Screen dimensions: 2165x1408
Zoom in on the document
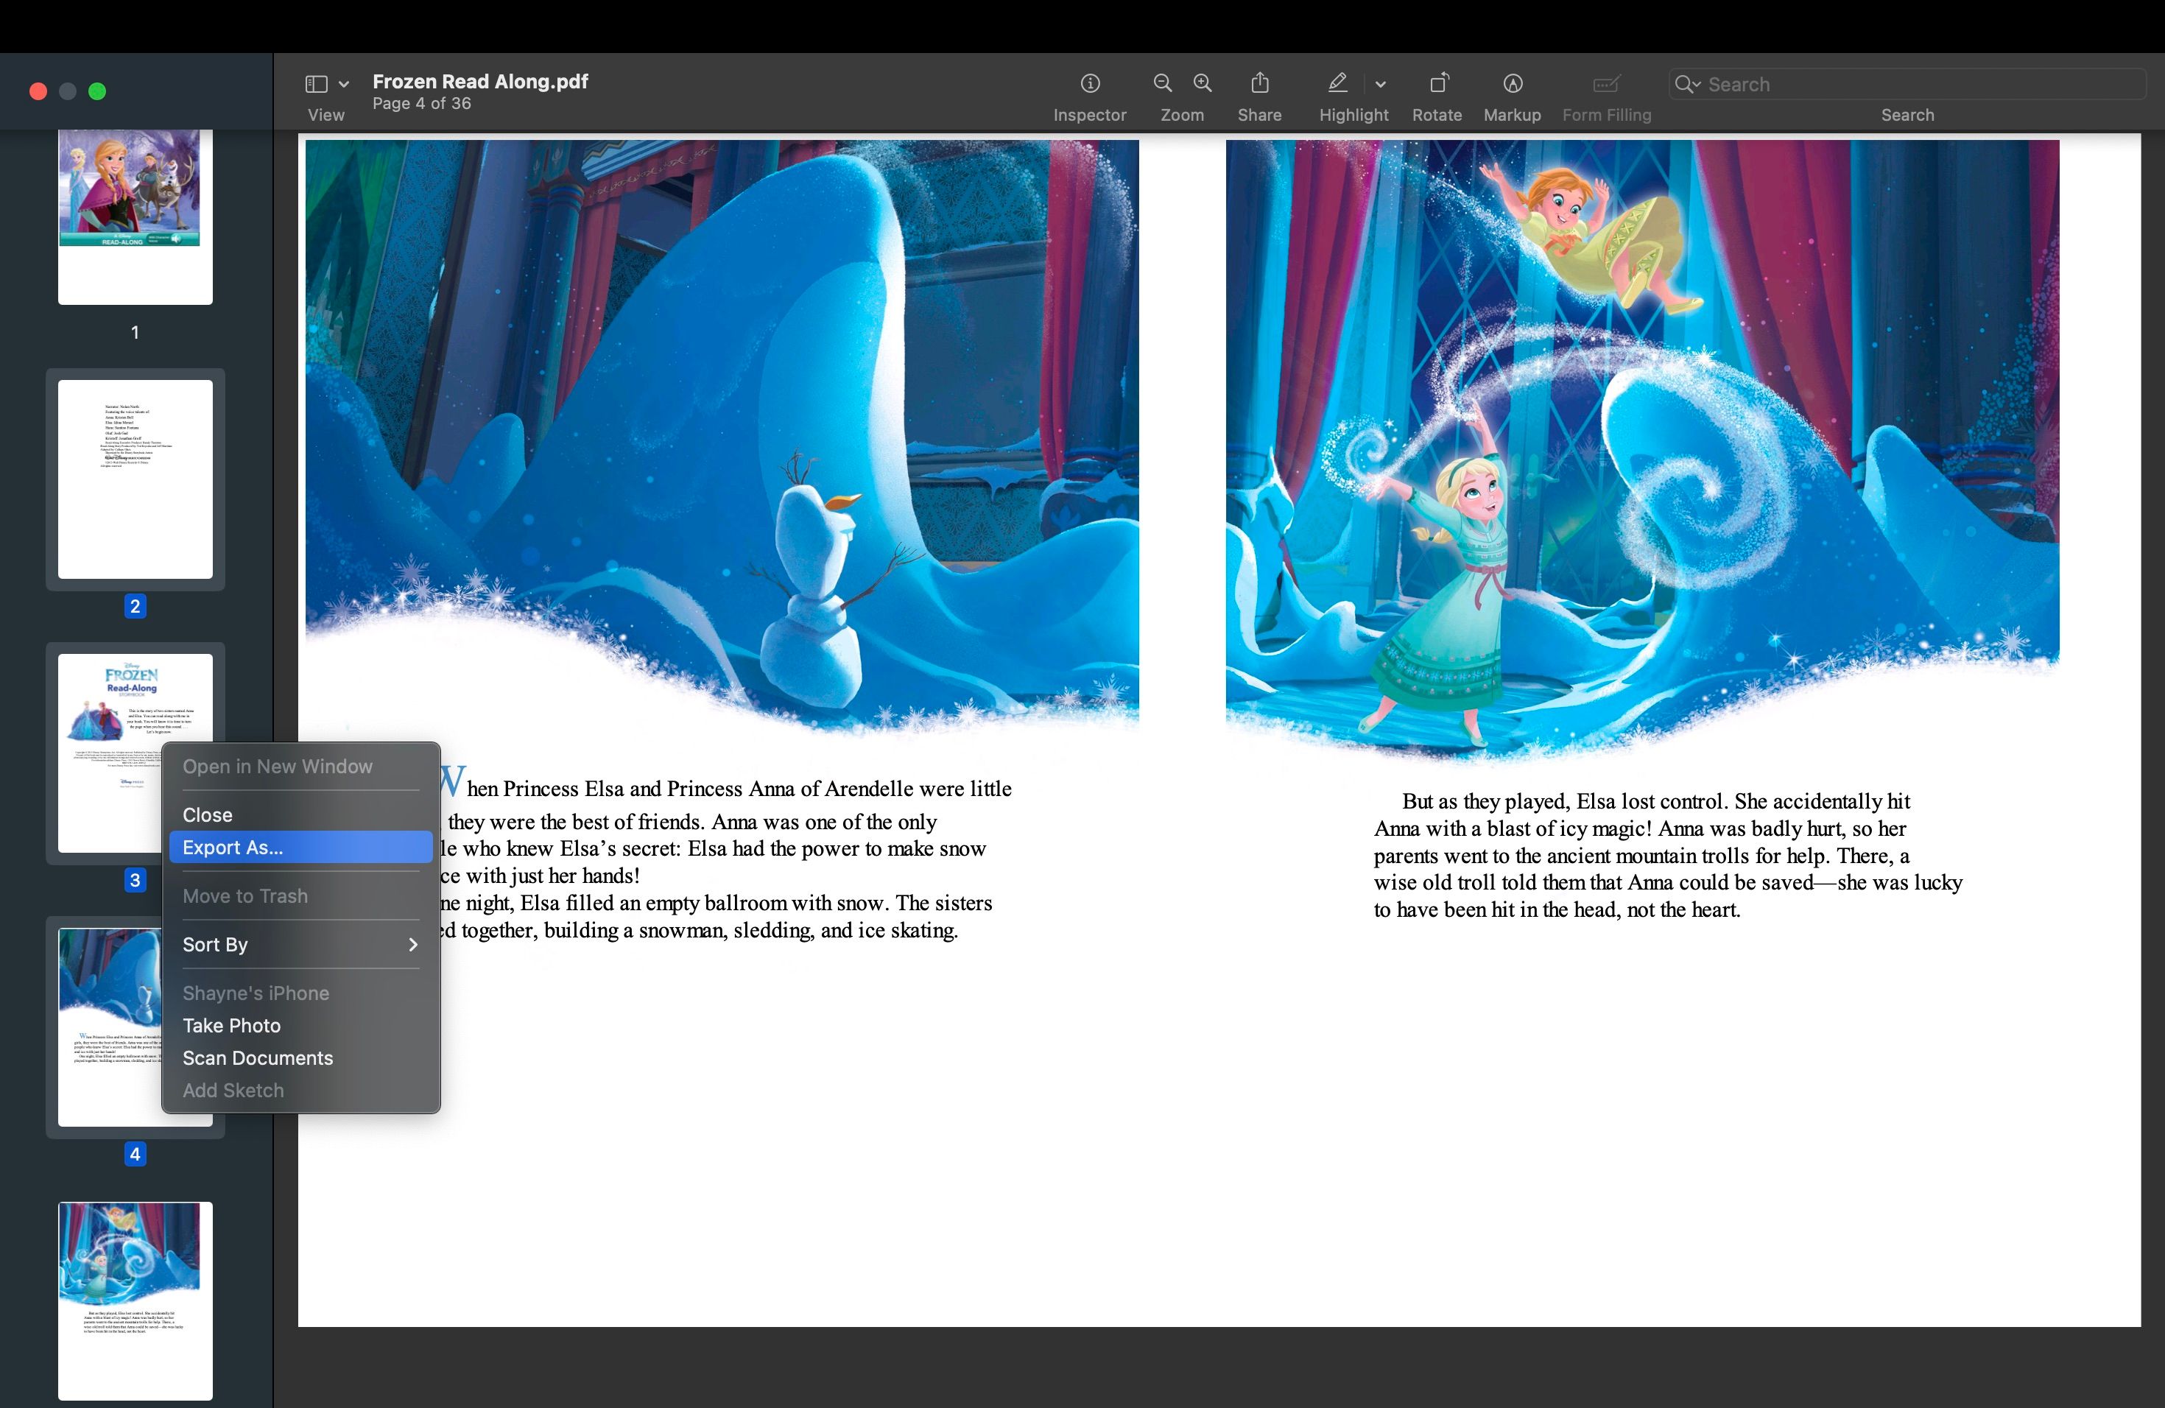pyautogui.click(x=1202, y=82)
